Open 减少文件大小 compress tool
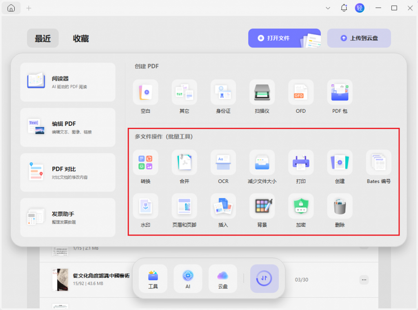418x310 pixels. pos(262,162)
